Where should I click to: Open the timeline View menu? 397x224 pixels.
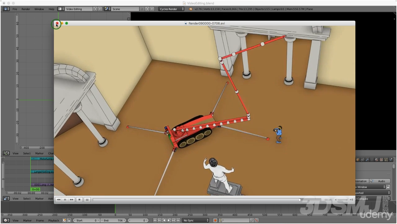15,221
